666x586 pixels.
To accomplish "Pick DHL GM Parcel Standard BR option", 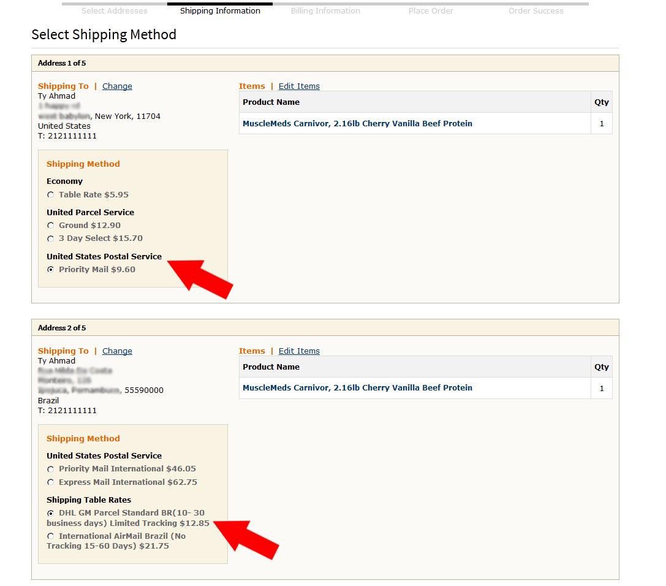I will [51, 513].
